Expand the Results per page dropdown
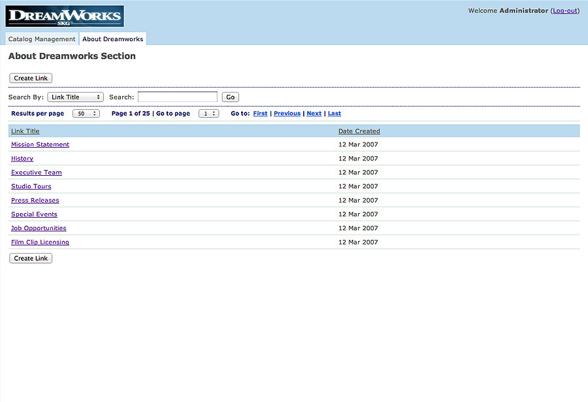Image resolution: width=588 pixels, height=402 pixels. tap(86, 114)
